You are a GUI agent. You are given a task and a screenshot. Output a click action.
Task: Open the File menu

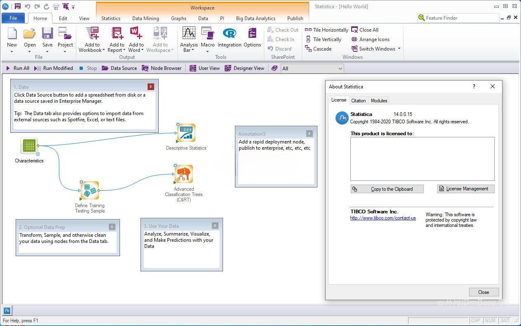pos(13,18)
